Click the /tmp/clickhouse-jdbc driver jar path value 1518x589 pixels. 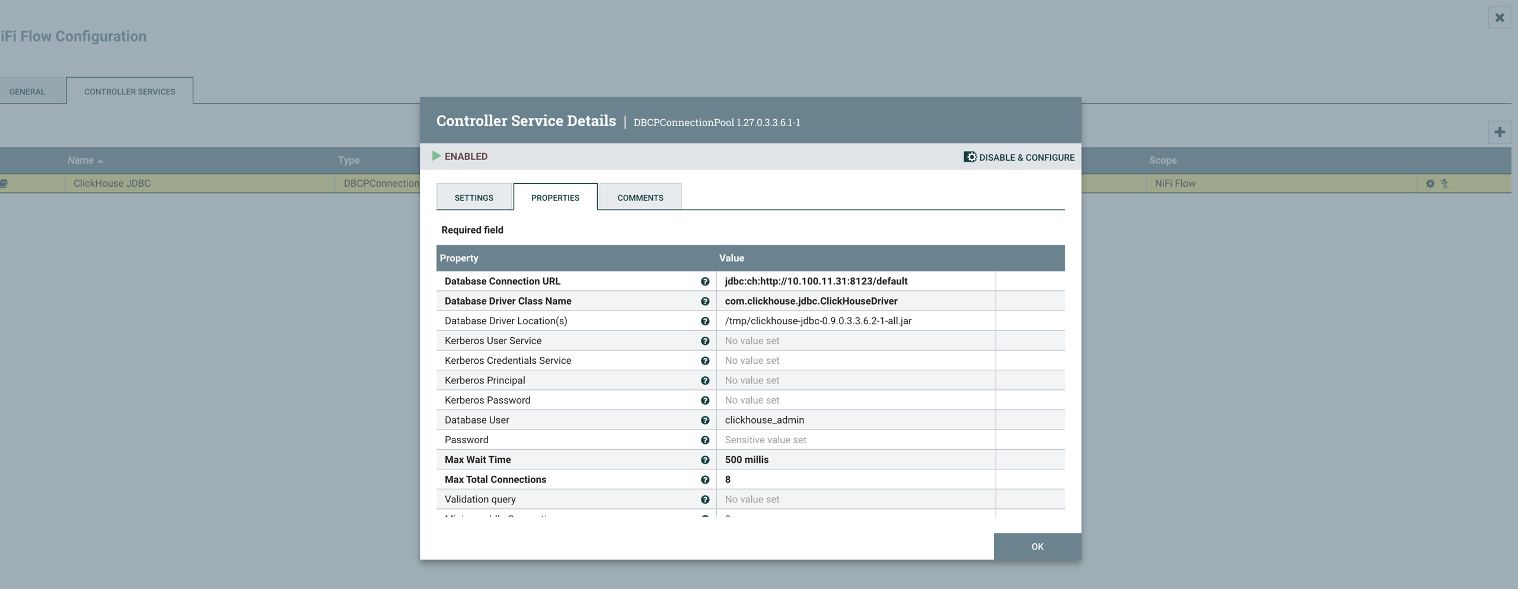pos(818,321)
